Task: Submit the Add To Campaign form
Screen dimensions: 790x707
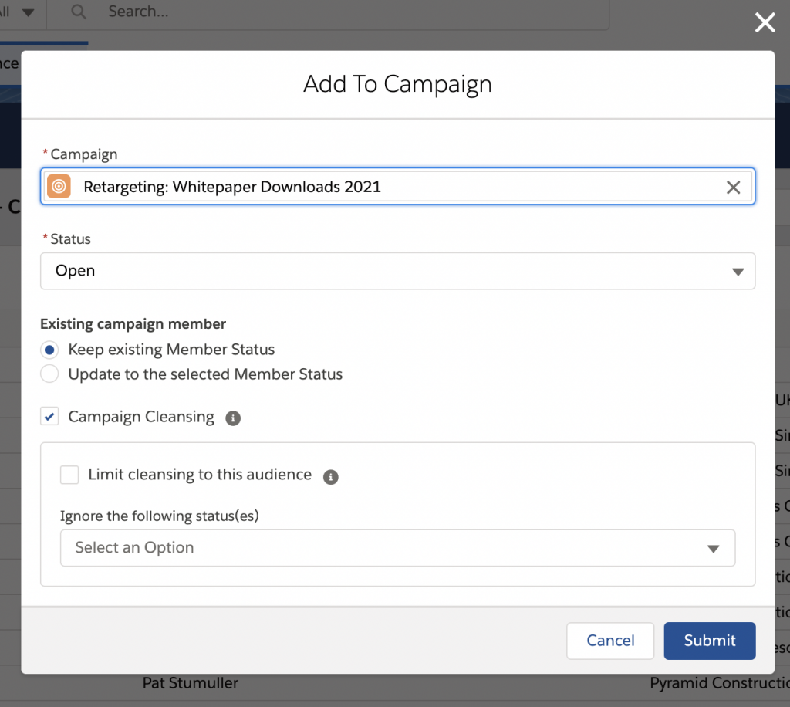Action: (x=709, y=641)
